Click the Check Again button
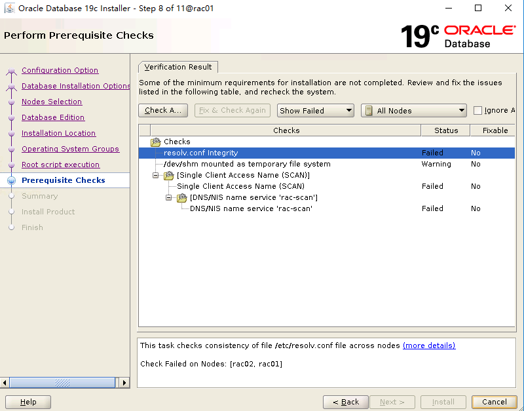524x411 pixels. point(163,110)
